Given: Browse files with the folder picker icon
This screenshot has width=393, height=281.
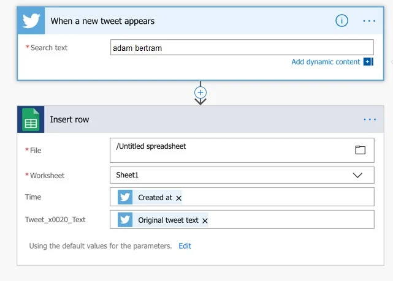Looking at the screenshot, I should (360, 150).
